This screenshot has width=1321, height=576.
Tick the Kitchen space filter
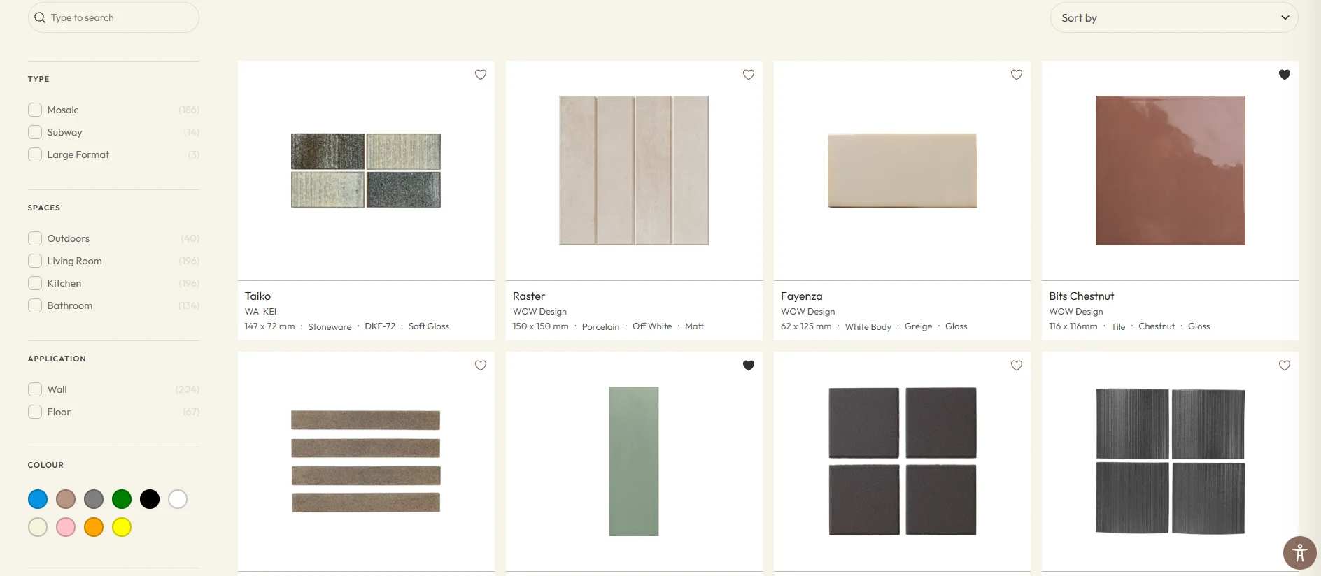coord(35,283)
